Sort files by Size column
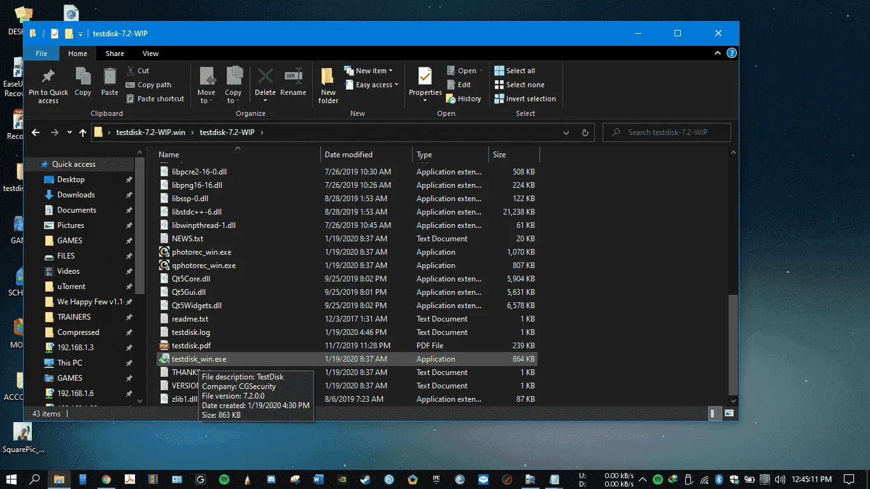 pos(514,155)
